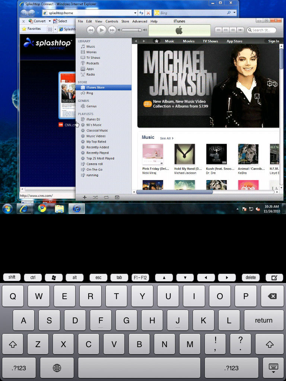Open the Recently Played playlist

coord(97,153)
